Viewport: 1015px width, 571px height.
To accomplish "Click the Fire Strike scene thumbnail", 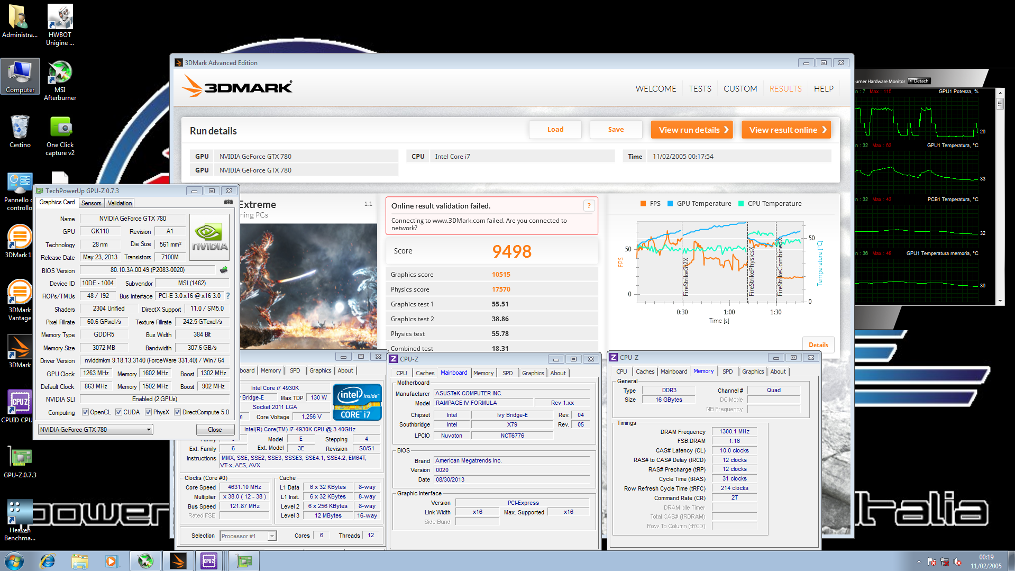I will tap(308, 286).
